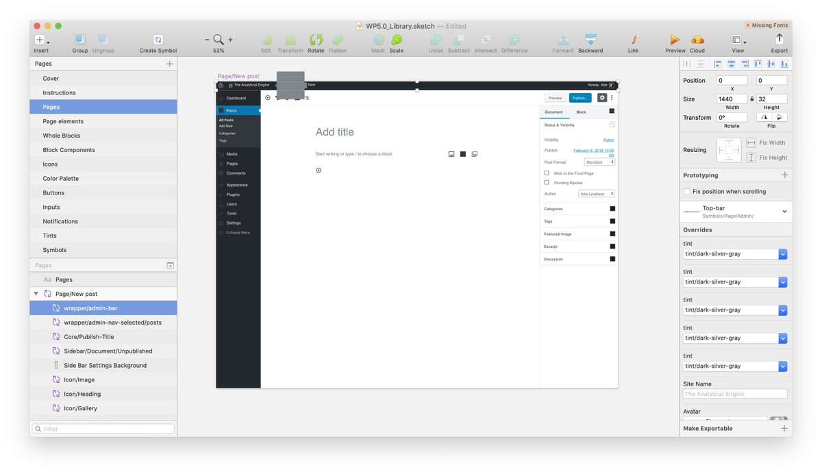This screenshot has height=476, width=822.
Task: Upload the document via the Cloud icon
Action: coord(697,41)
